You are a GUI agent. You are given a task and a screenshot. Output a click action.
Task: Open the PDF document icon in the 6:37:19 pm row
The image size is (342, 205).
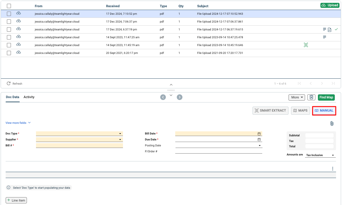[329, 30]
